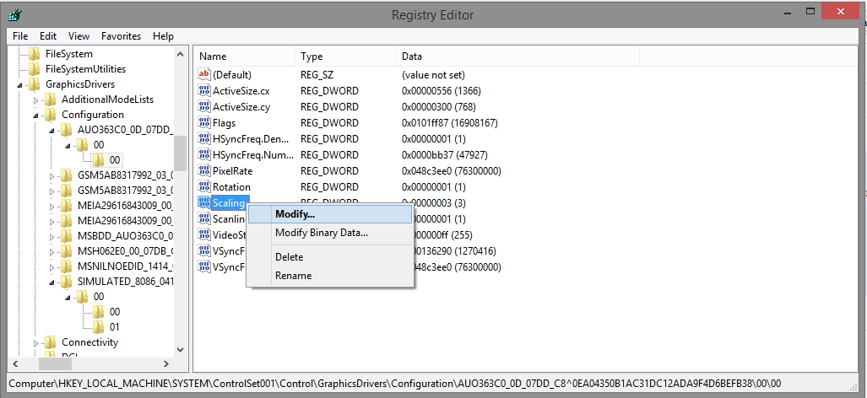Click the FileSystemUtilities folder icon
Viewport: 867px width, 398px height.
[x=35, y=69]
